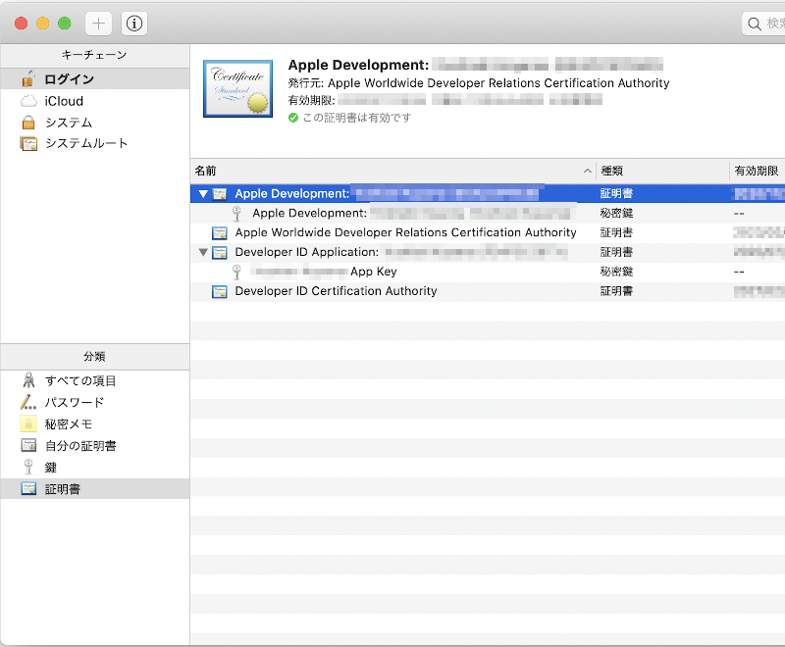This screenshot has width=785, height=647.
Task: Click the 自分の証明書 certificate icon
Action: point(28,445)
